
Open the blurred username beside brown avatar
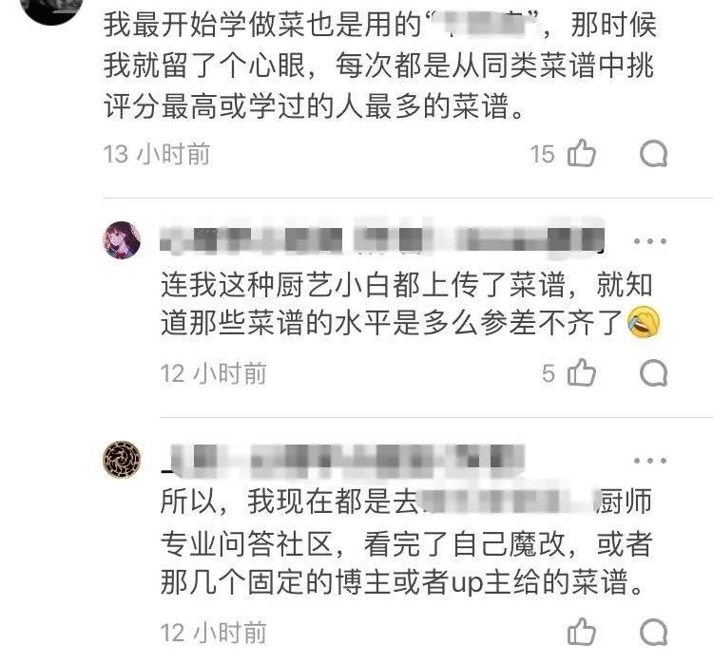tap(343, 459)
